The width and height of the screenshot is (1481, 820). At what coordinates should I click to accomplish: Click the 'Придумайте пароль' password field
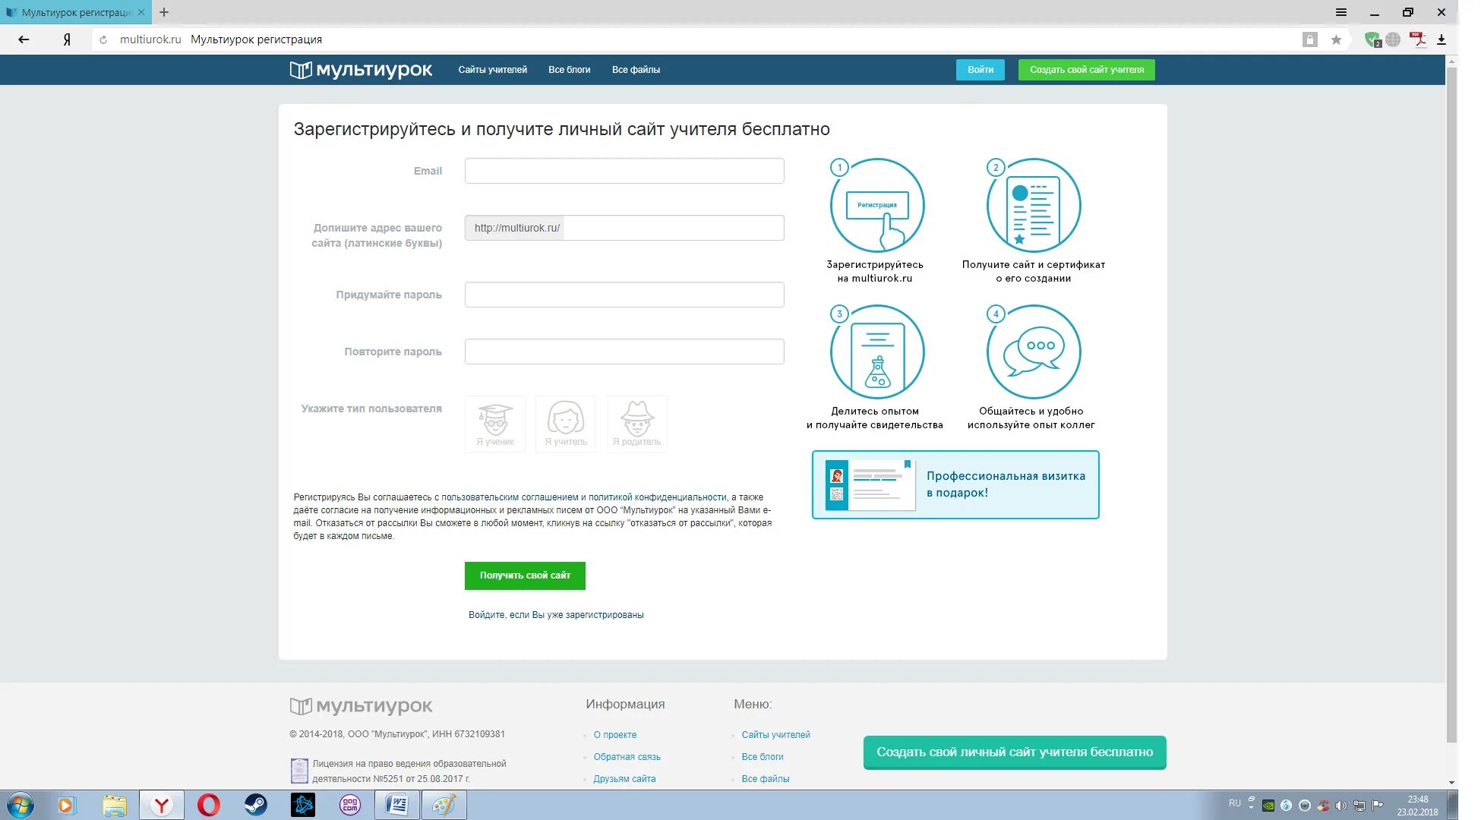624,295
